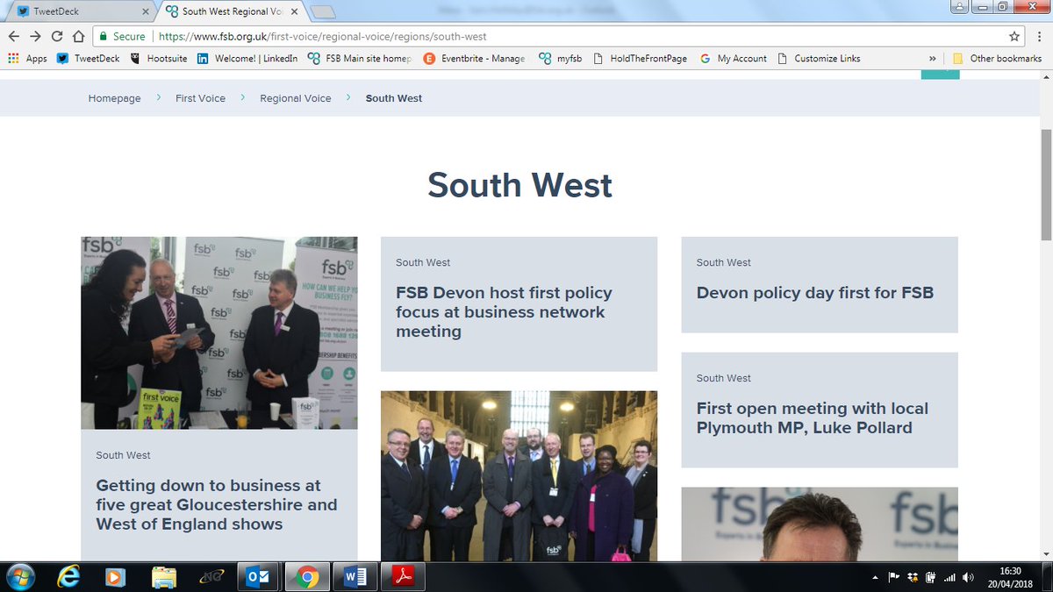Open article Devon policy day first for FSB
1053x592 pixels.
click(815, 293)
